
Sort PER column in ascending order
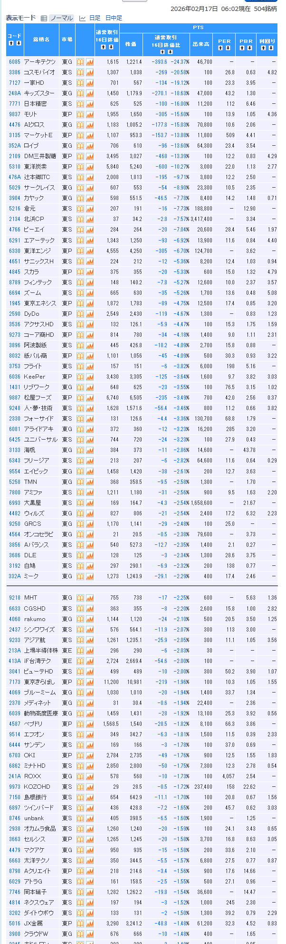click(221, 48)
